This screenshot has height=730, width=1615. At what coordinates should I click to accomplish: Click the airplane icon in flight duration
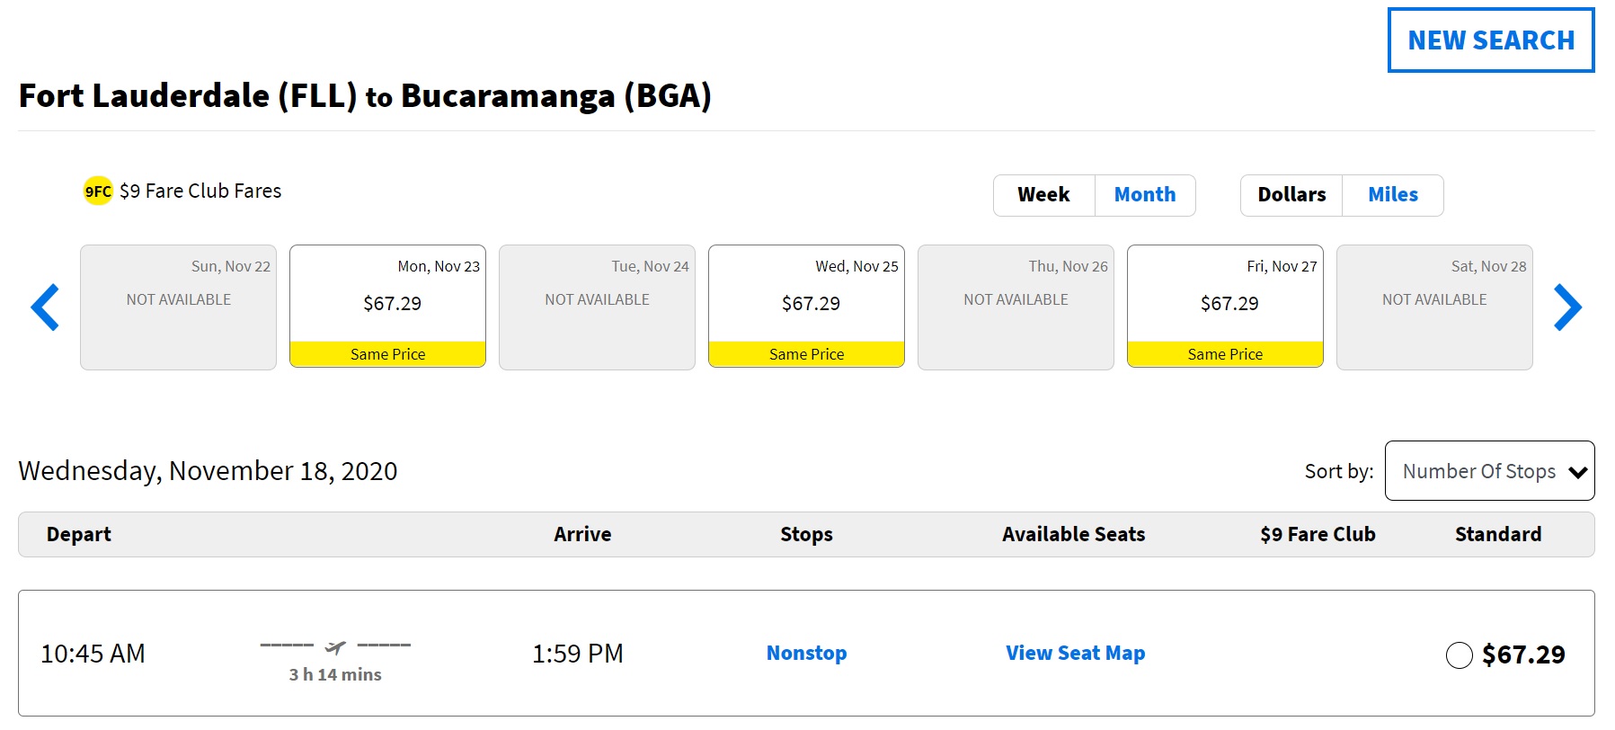click(x=335, y=646)
